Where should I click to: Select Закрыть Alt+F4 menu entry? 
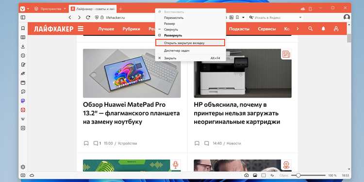[190, 58]
